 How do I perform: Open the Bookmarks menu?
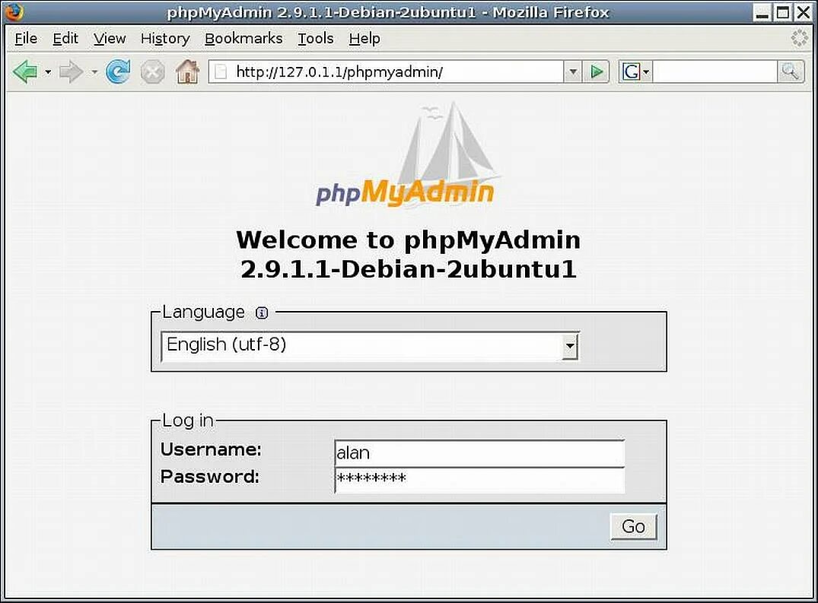click(x=243, y=39)
